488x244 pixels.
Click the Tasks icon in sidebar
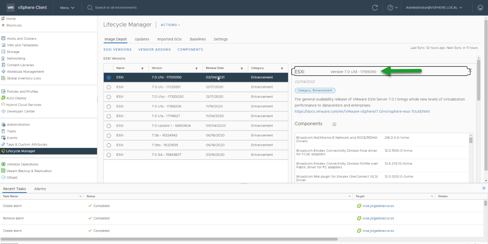3,131
